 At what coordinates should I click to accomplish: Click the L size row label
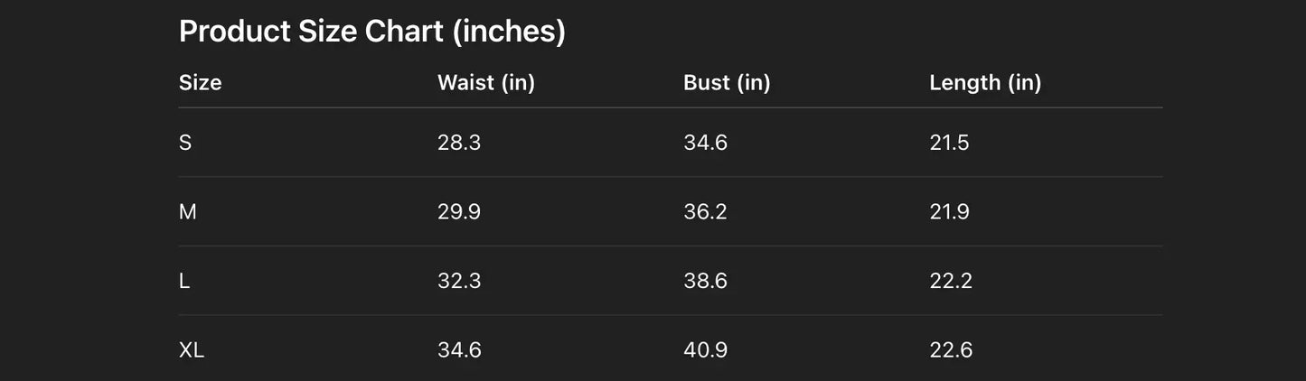(184, 281)
